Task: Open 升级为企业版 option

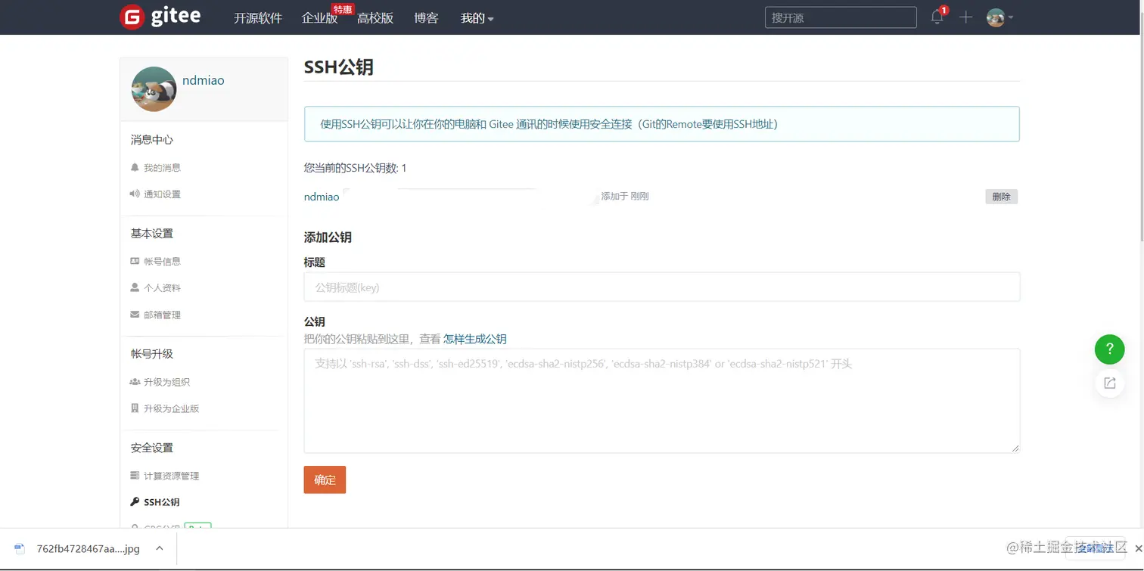Action: pyautogui.click(x=171, y=409)
